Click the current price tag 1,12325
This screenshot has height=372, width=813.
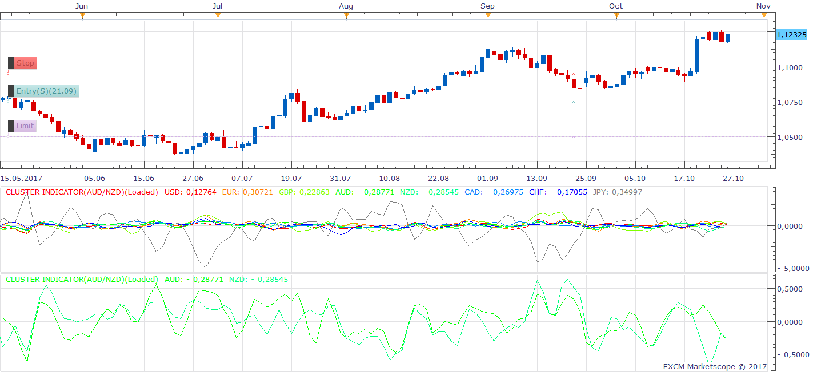(x=792, y=35)
